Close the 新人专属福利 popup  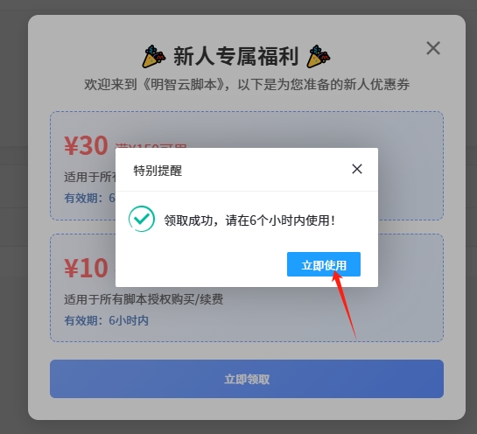pyautogui.click(x=433, y=48)
